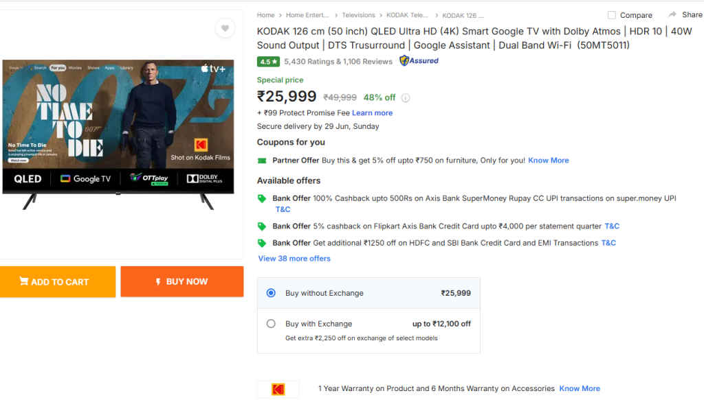Click the Kodak warranty logo
Screen dimensions: 704x400
point(278,388)
